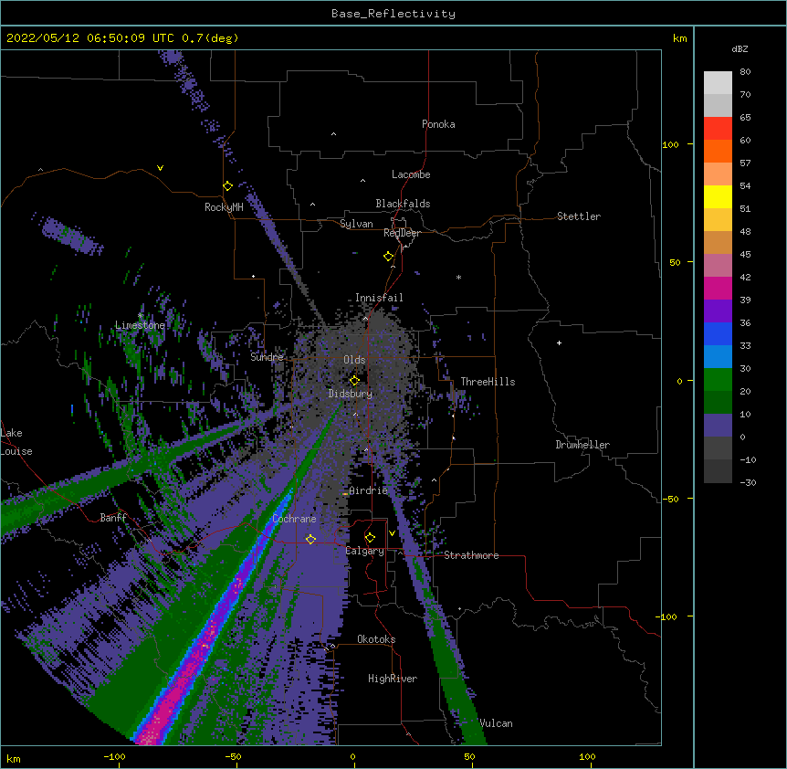Click the Innisfail city label
The image size is (787, 769).
pyautogui.click(x=379, y=298)
